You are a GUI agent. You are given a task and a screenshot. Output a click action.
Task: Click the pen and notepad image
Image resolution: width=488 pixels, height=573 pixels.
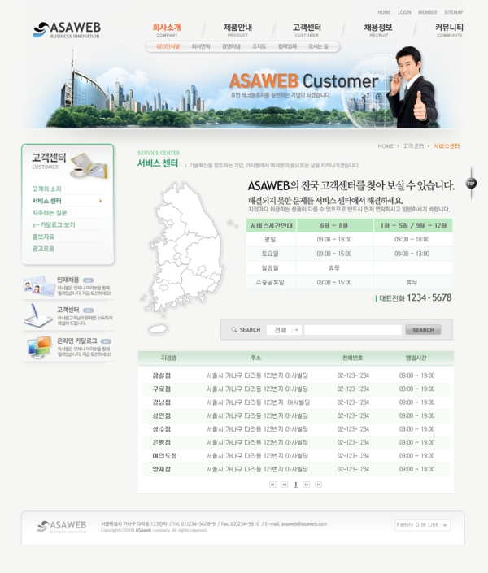point(38,315)
